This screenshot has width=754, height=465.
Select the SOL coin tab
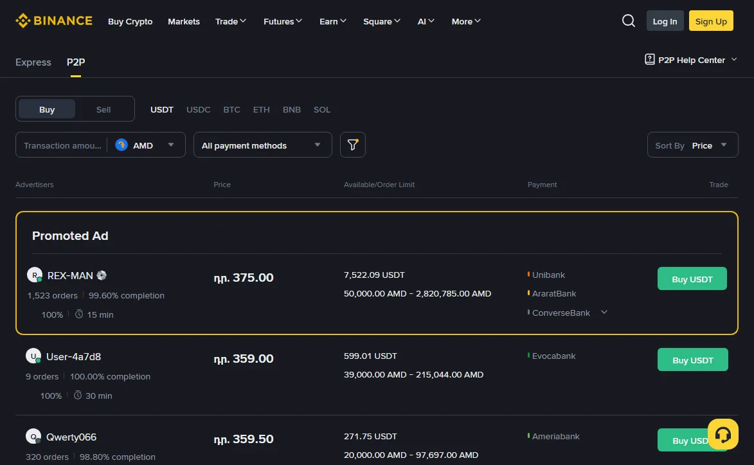coord(322,109)
